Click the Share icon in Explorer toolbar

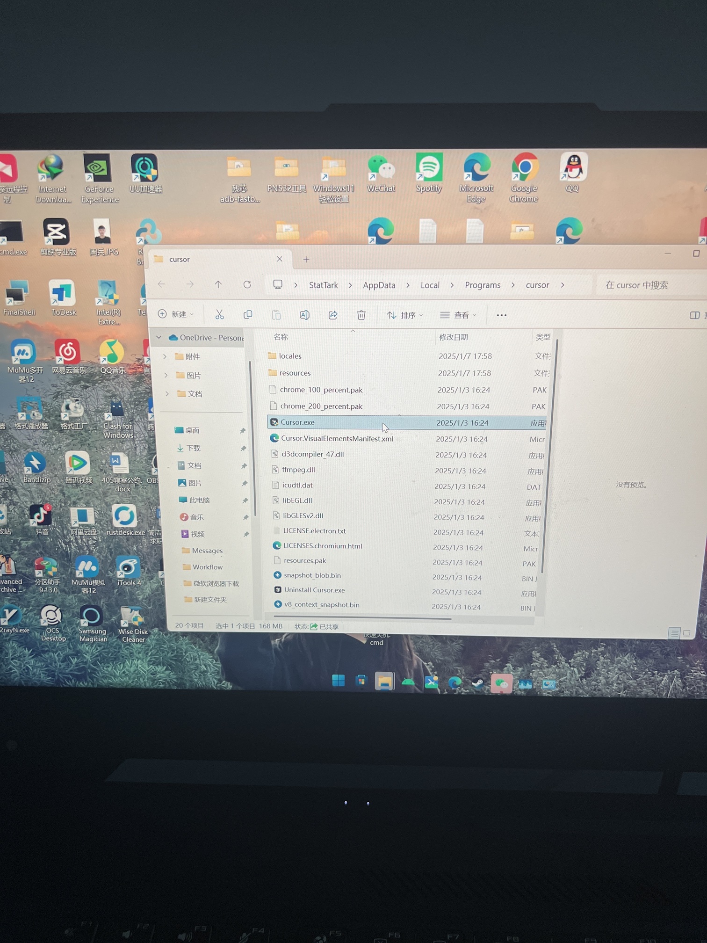point(333,315)
